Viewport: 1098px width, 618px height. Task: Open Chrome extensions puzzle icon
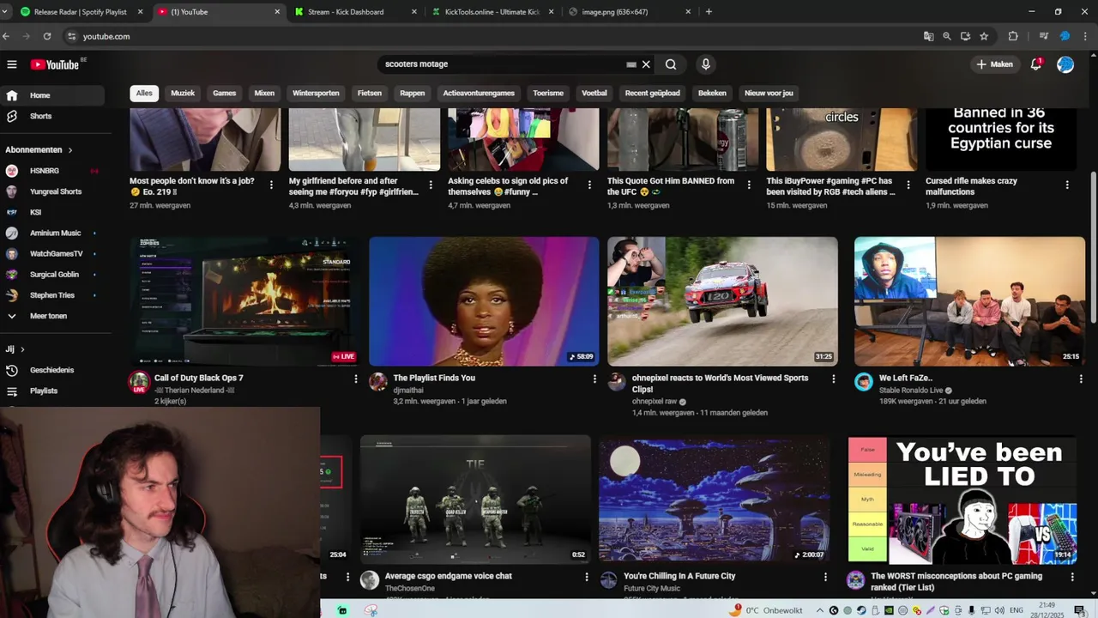1013,36
